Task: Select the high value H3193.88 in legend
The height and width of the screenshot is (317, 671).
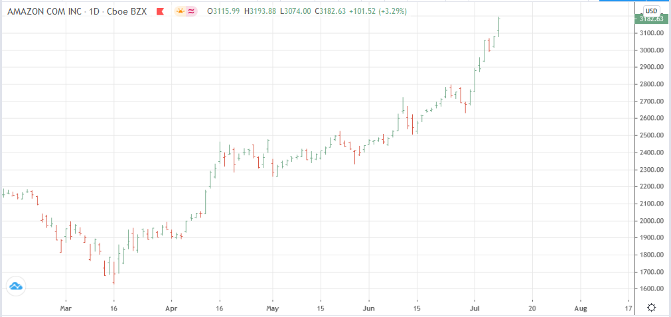Action: 261,11
